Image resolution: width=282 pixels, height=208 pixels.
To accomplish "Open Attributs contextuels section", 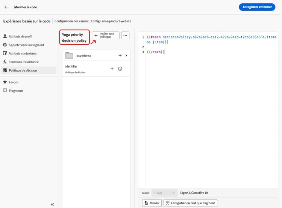I will click(x=23, y=53).
